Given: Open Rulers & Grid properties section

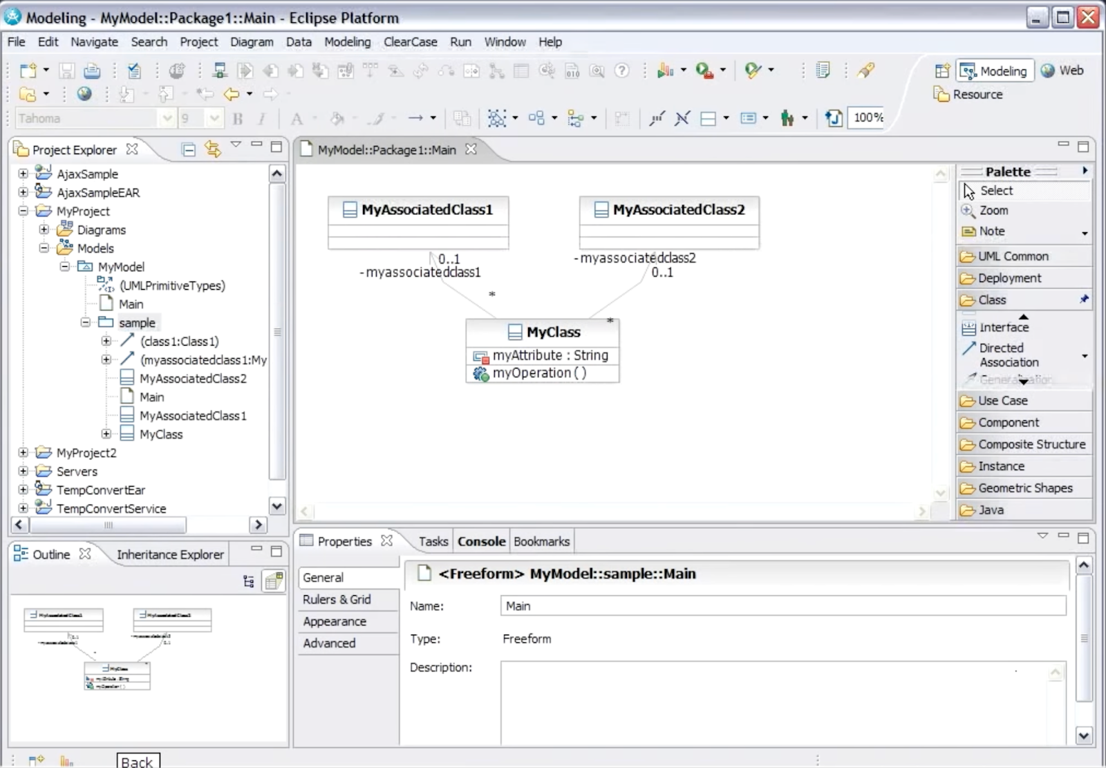Looking at the screenshot, I should pos(337,600).
